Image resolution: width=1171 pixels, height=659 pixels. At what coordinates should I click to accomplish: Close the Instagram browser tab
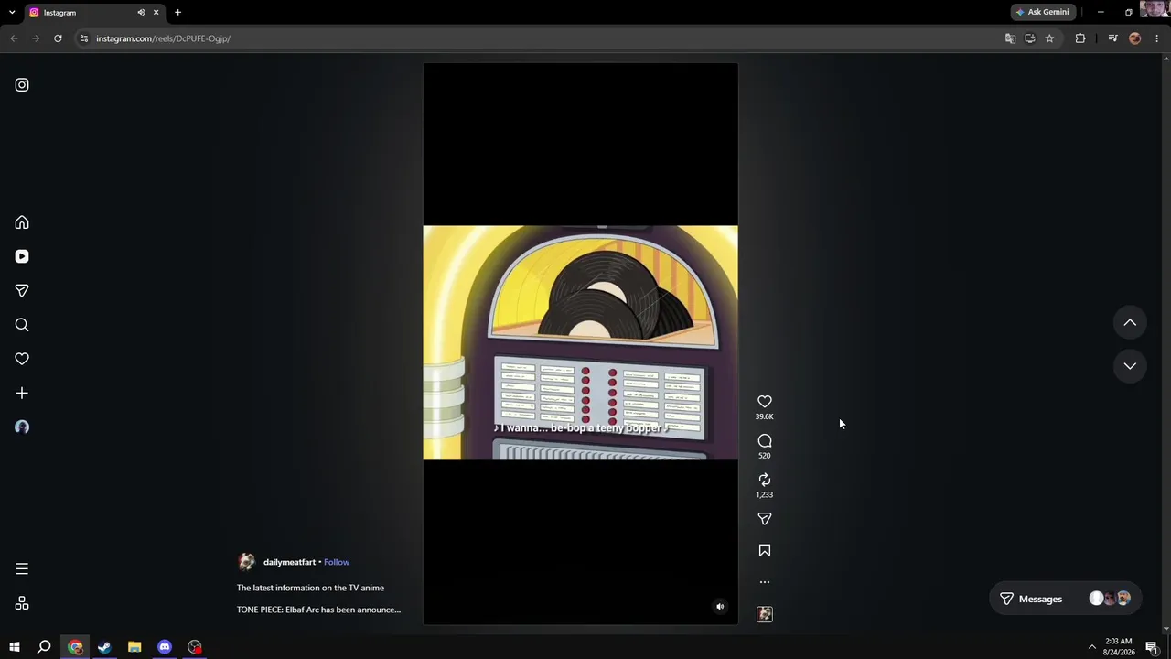[x=156, y=13]
